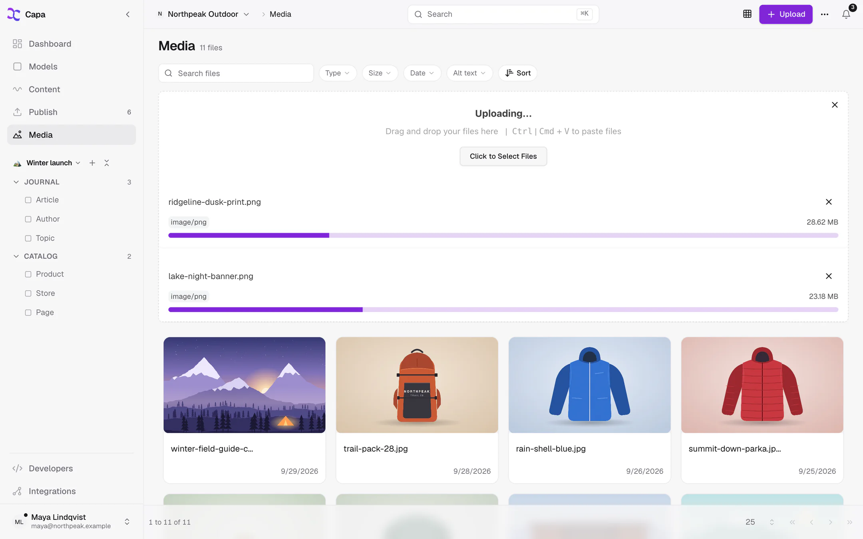Open the three-dot more options menu
This screenshot has height=539, width=863.
click(825, 14)
